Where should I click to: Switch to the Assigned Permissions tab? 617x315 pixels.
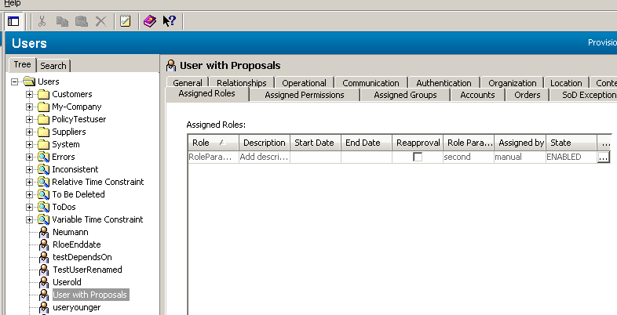pos(304,95)
